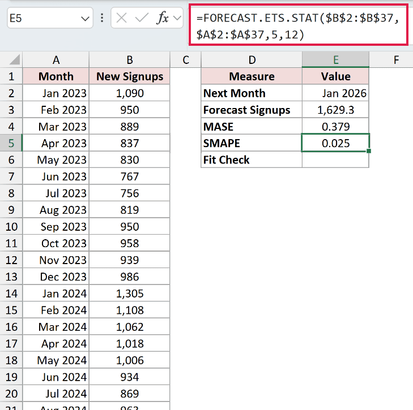Select the Jan 2024 cell
Viewport: 413px width, 410px height.
(56, 294)
